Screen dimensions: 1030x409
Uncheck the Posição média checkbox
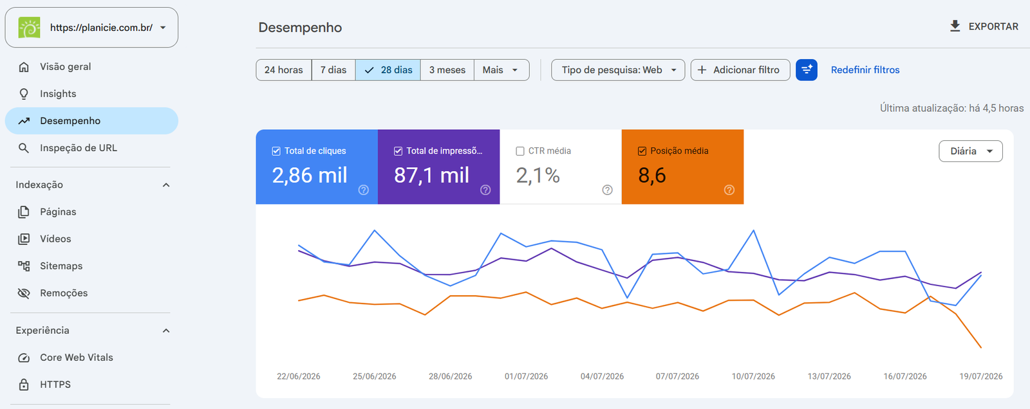click(642, 151)
